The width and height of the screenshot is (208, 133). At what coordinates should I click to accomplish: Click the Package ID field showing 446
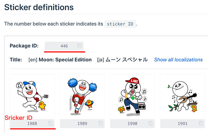[x=64, y=46]
